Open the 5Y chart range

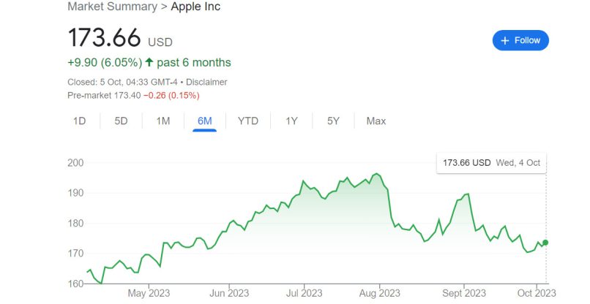[333, 121]
